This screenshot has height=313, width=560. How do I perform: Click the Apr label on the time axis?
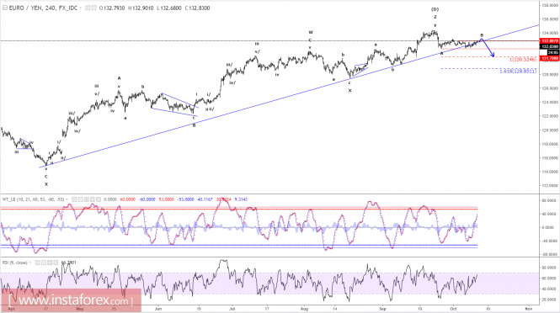pos(12,309)
